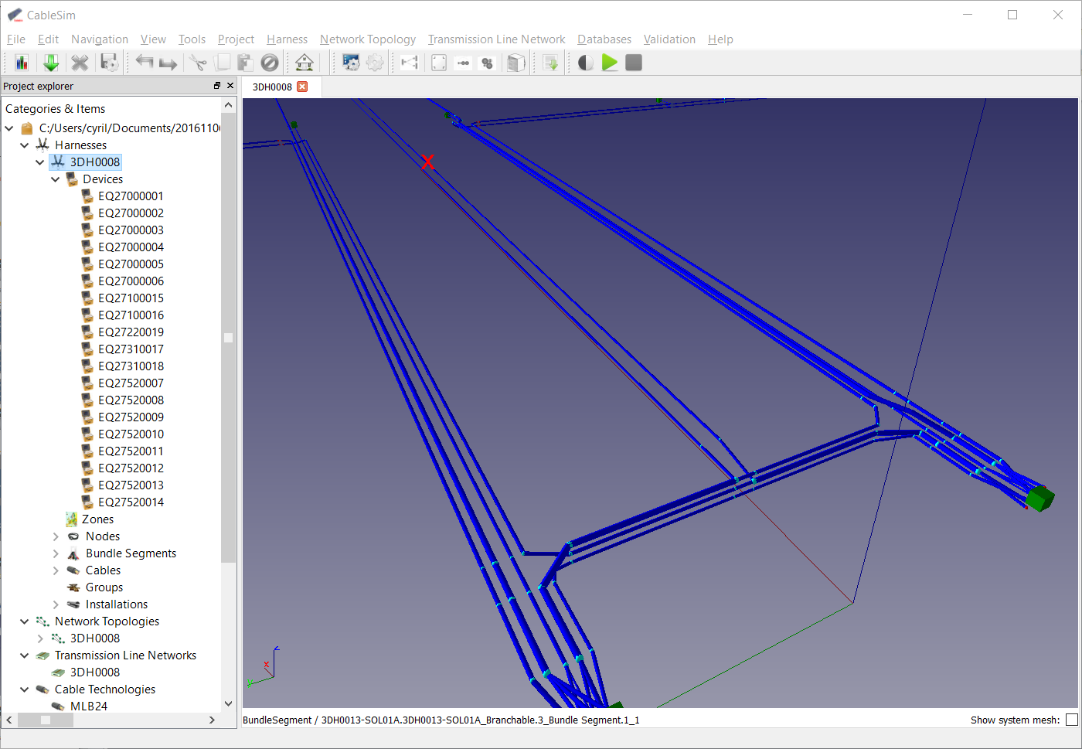Click the monitor with gear icon
This screenshot has height=749, width=1082.
coord(351,63)
